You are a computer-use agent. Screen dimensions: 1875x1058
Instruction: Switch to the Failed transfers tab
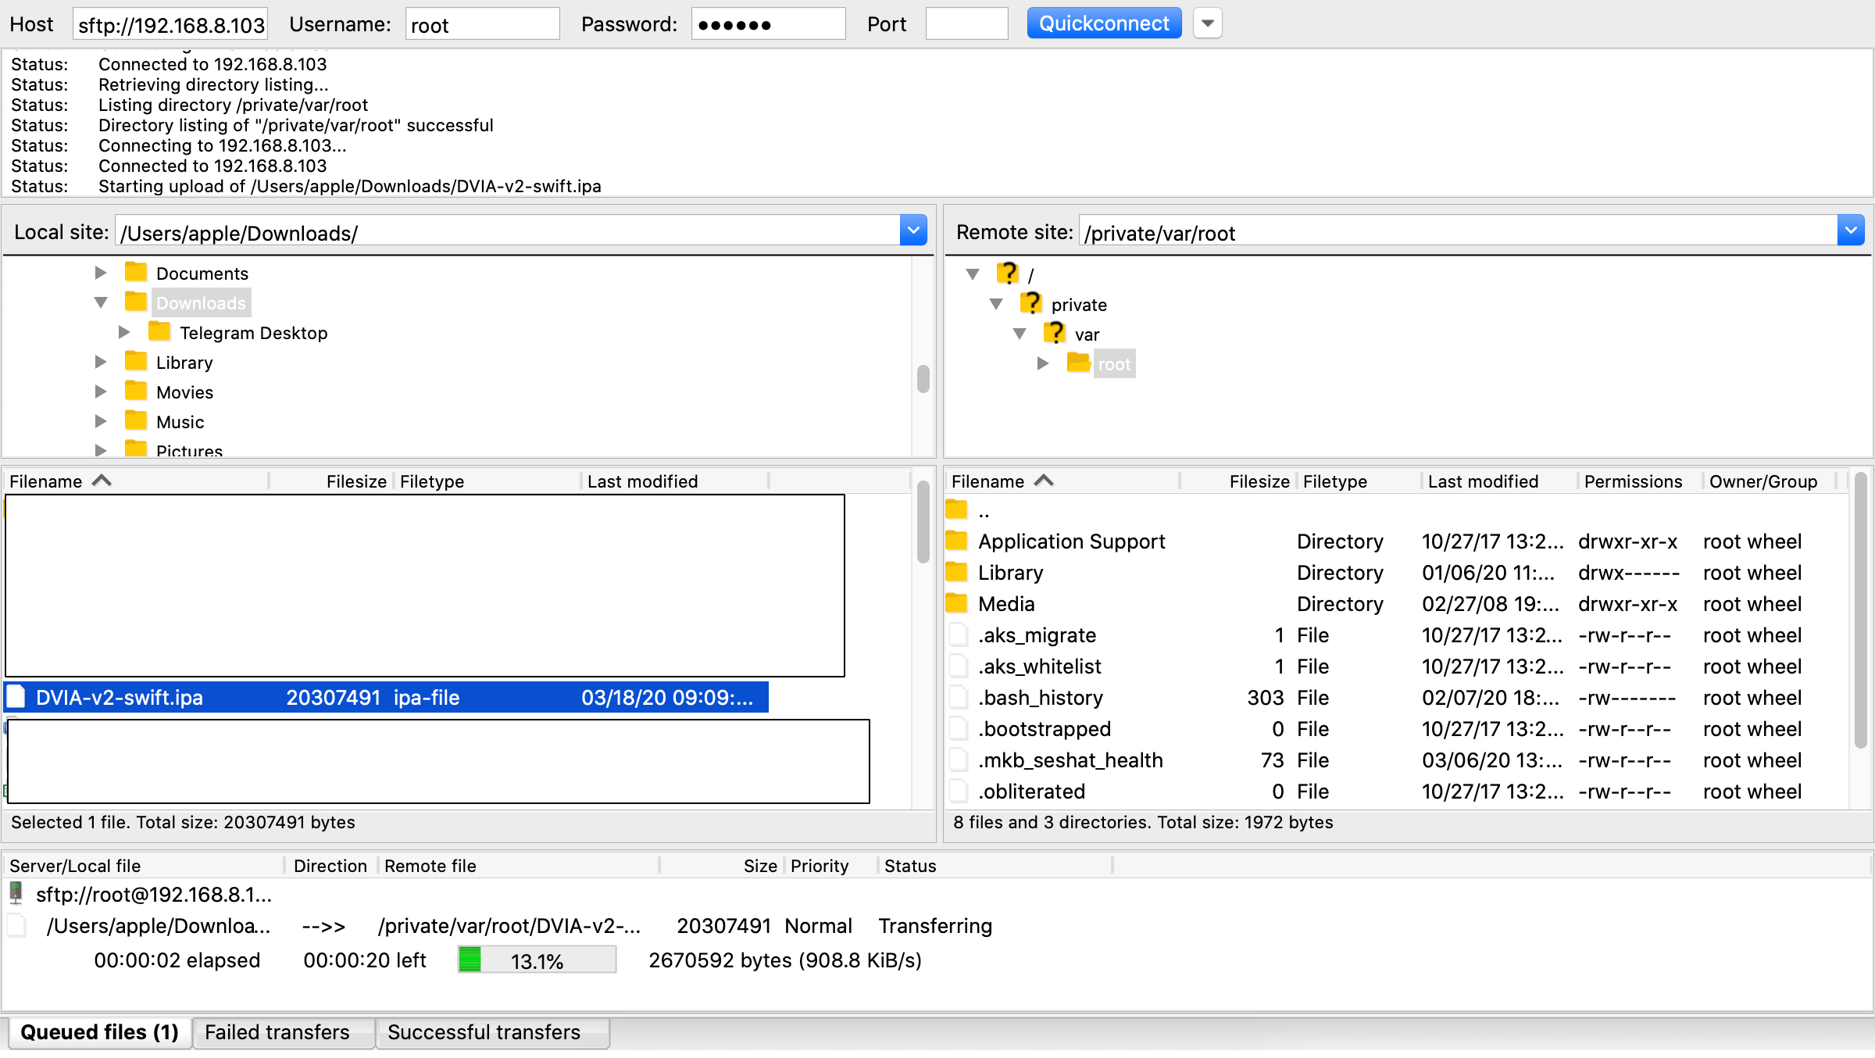[x=277, y=1032]
